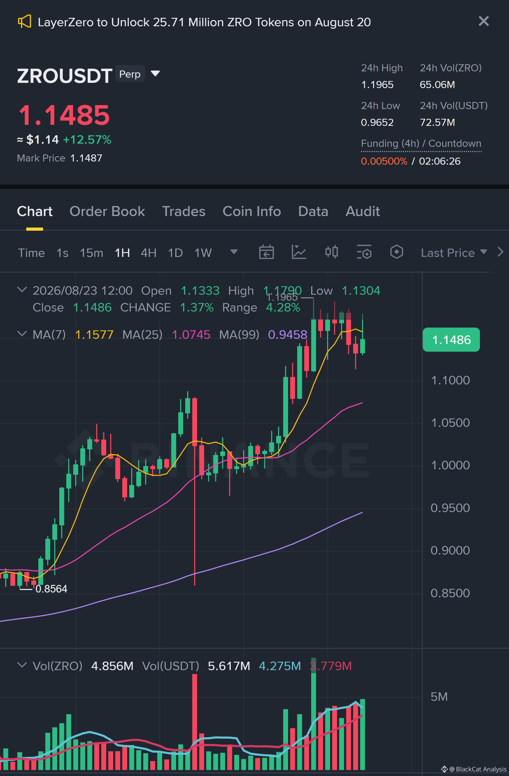Open Funding (4h) / Countdown details
Image resolution: width=509 pixels, height=776 pixels.
(x=421, y=144)
